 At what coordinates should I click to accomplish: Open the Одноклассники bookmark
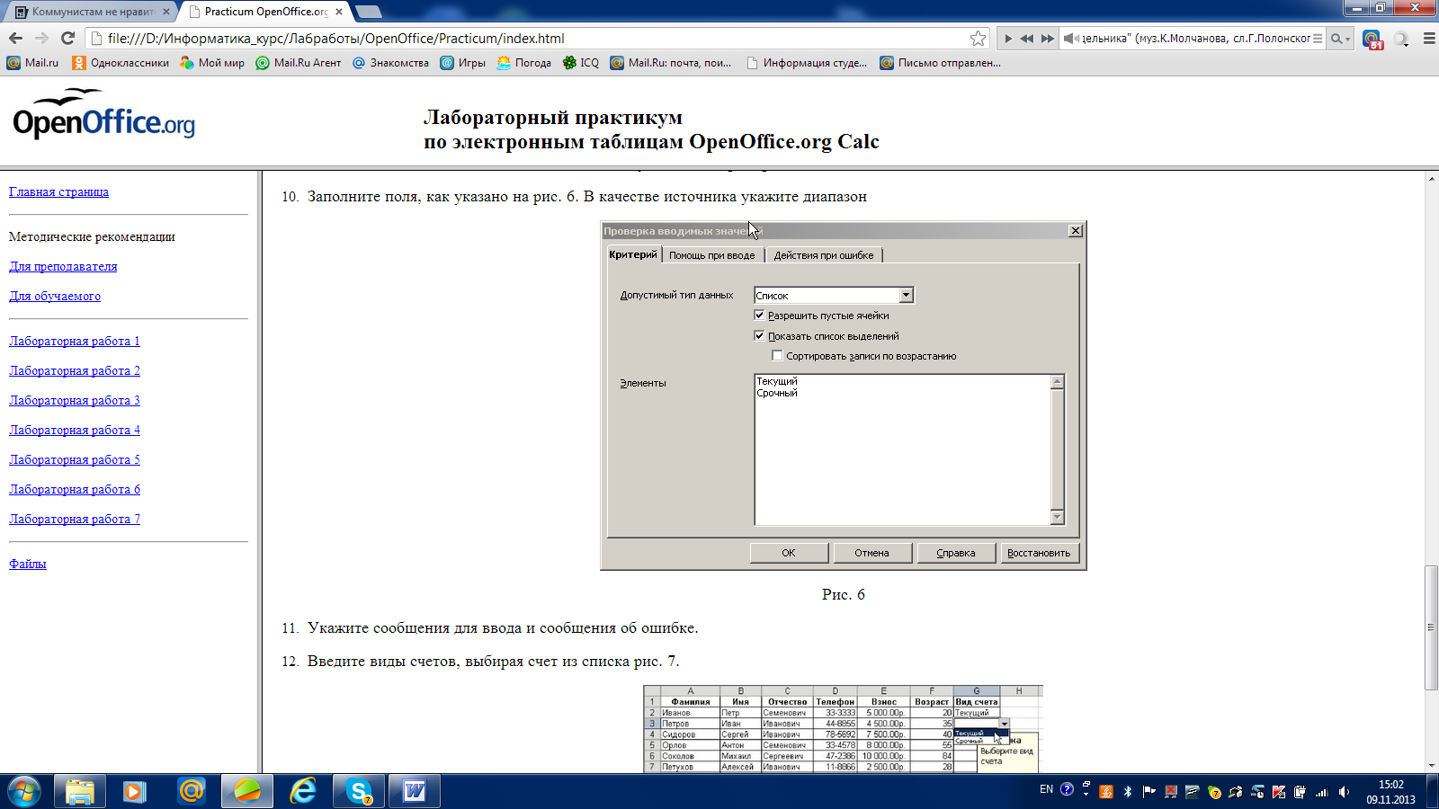(x=121, y=63)
